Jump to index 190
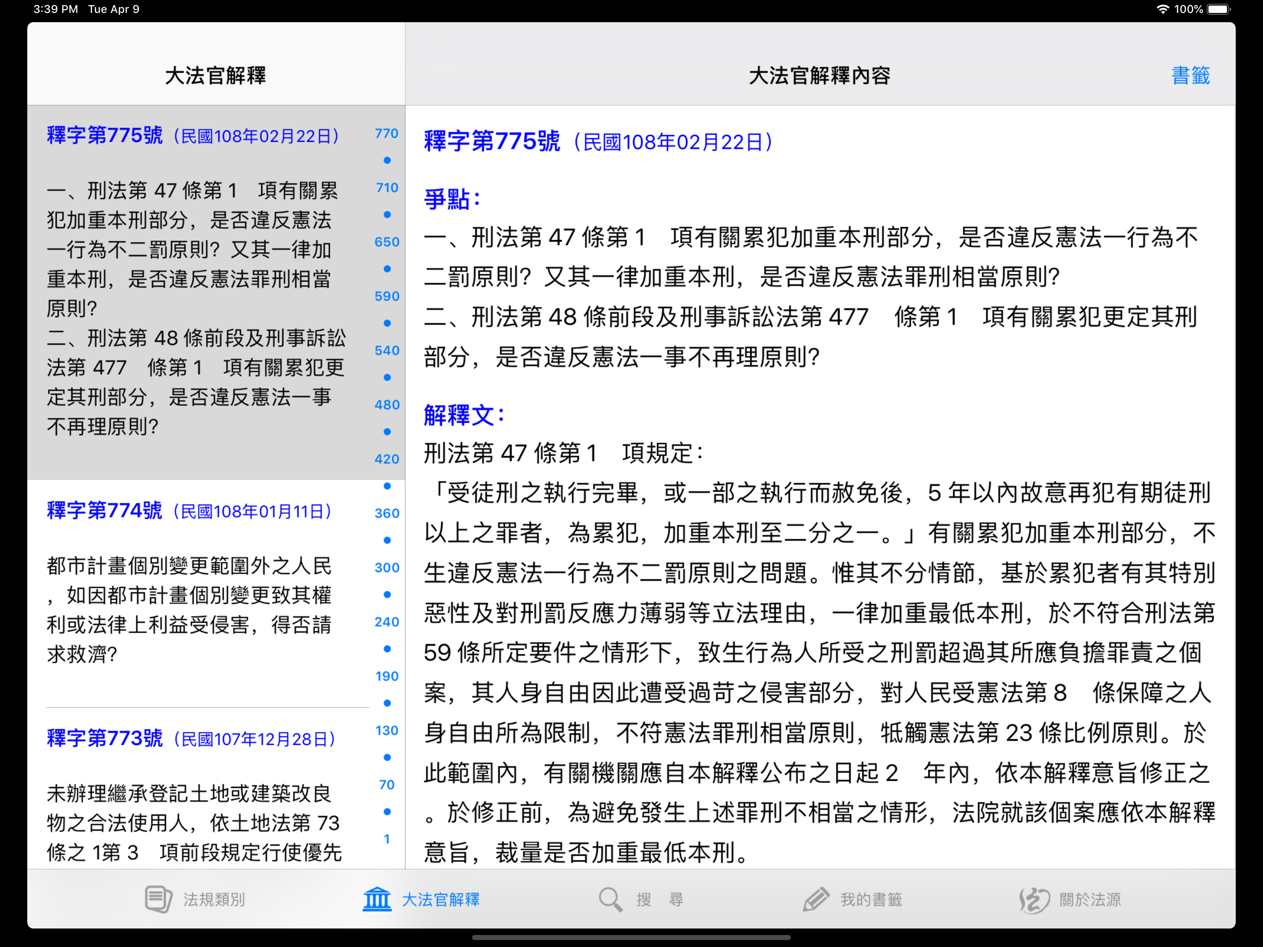The image size is (1263, 947). point(386,676)
